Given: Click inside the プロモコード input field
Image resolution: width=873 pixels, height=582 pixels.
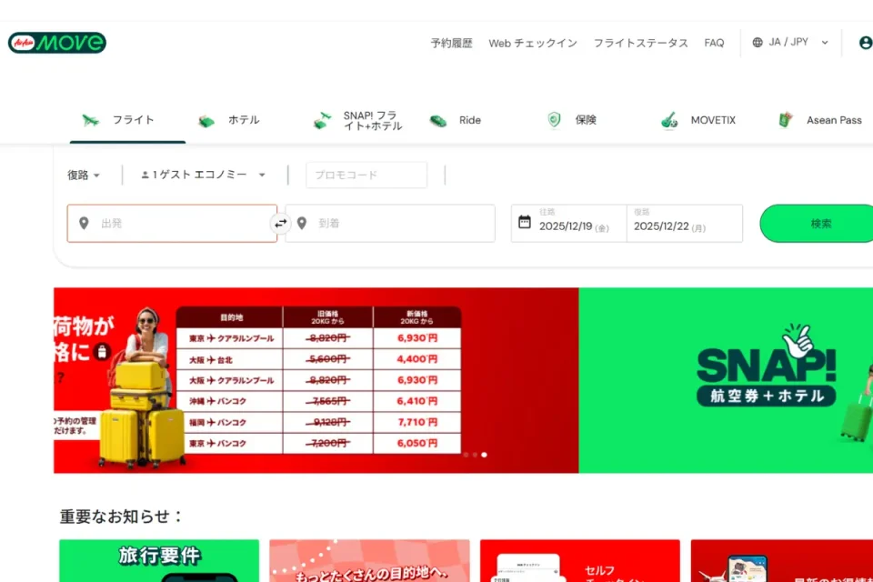Looking at the screenshot, I should coord(366,175).
